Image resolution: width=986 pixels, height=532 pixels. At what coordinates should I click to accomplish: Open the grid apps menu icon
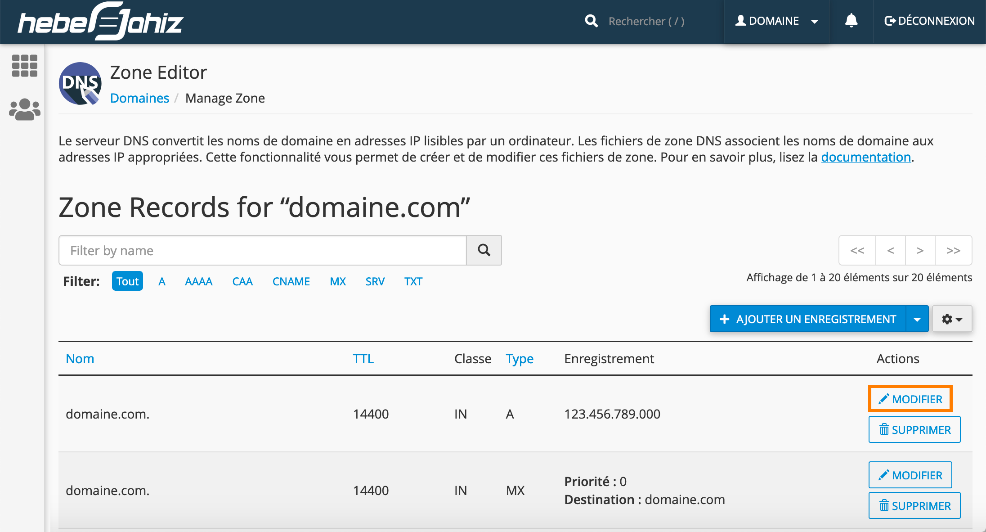coord(24,66)
